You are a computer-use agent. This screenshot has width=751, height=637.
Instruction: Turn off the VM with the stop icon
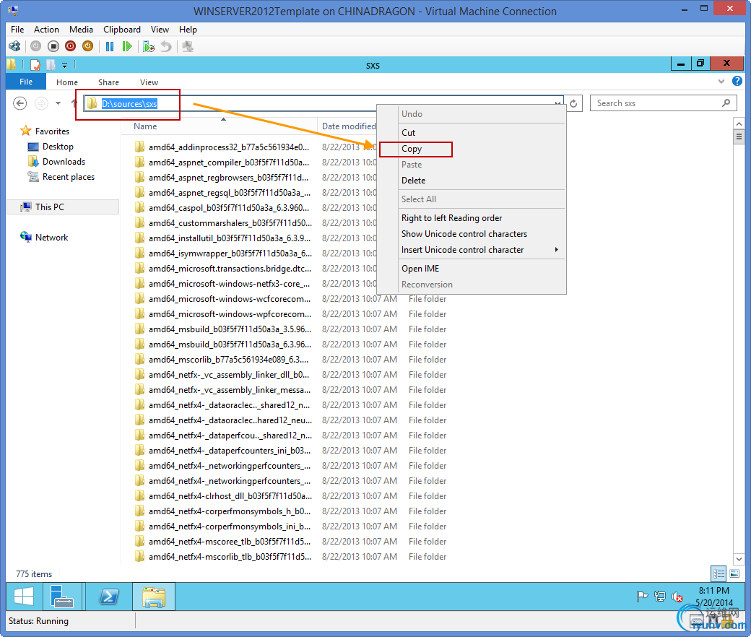(x=53, y=46)
